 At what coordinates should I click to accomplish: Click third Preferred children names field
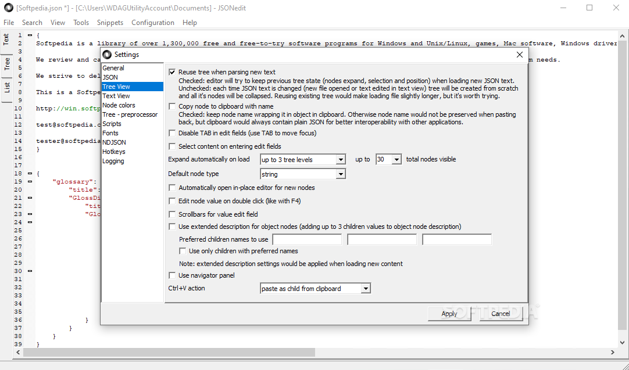(457, 239)
